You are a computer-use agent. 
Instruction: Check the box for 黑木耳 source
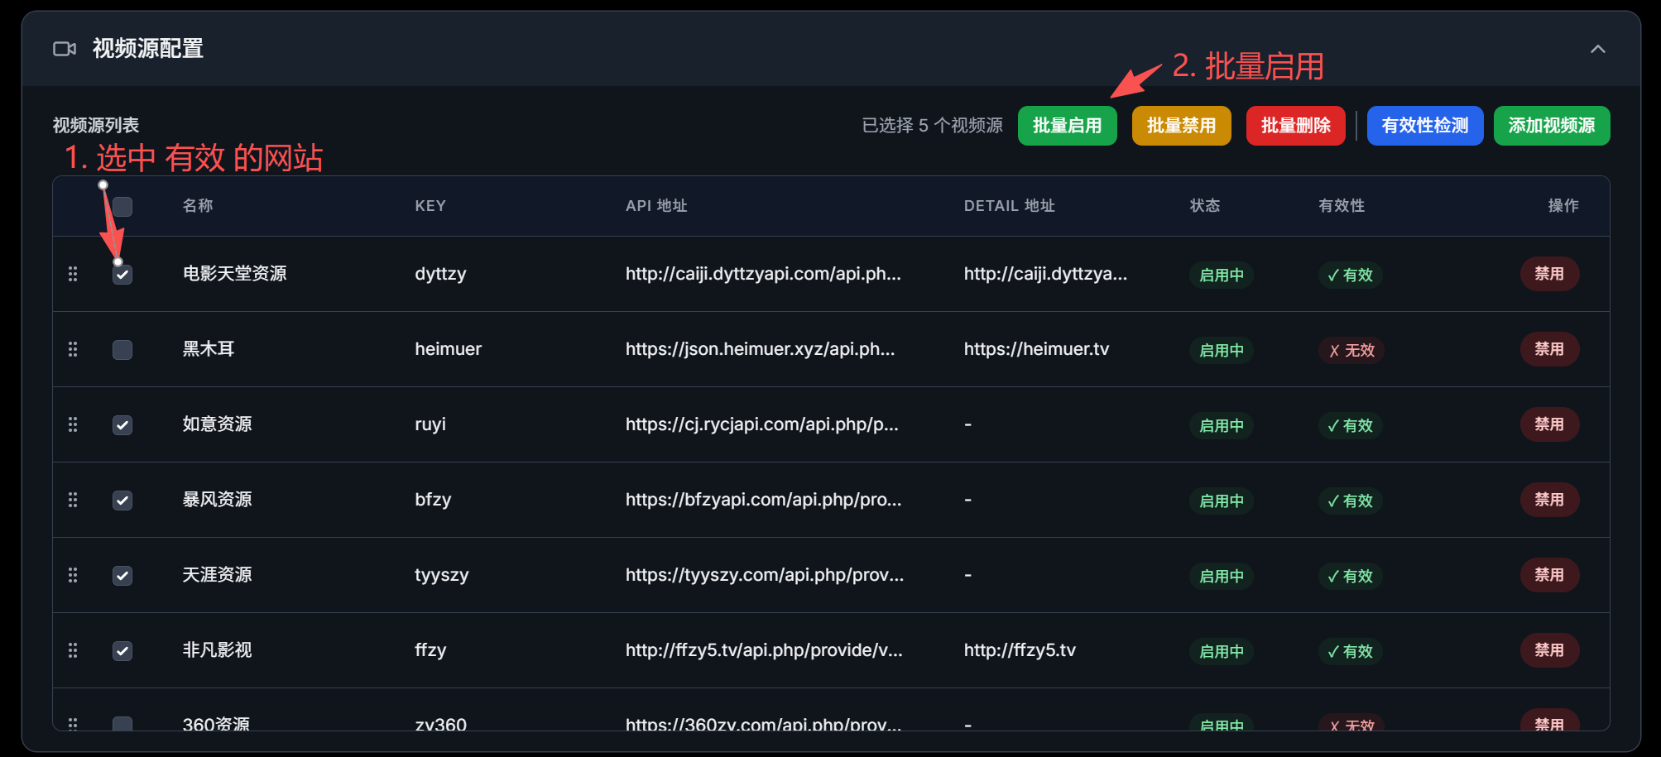pyautogui.click(x=122, y=350)
